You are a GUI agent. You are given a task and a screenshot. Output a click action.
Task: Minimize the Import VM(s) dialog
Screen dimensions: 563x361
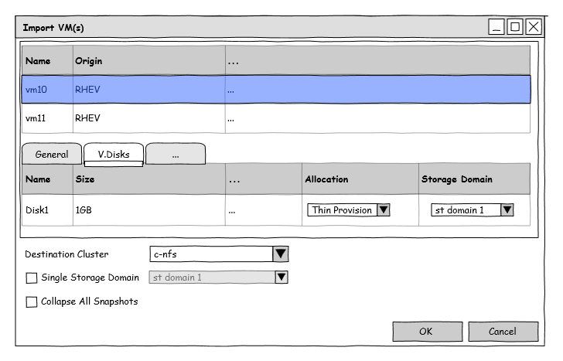click(x=496, y=27)
